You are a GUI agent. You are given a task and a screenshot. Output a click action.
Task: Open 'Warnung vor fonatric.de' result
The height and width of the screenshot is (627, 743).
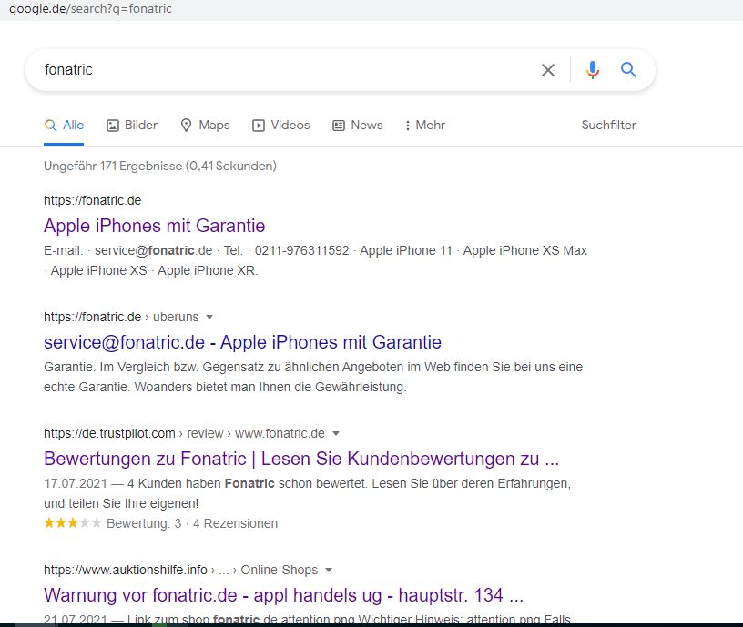point(283,595)
